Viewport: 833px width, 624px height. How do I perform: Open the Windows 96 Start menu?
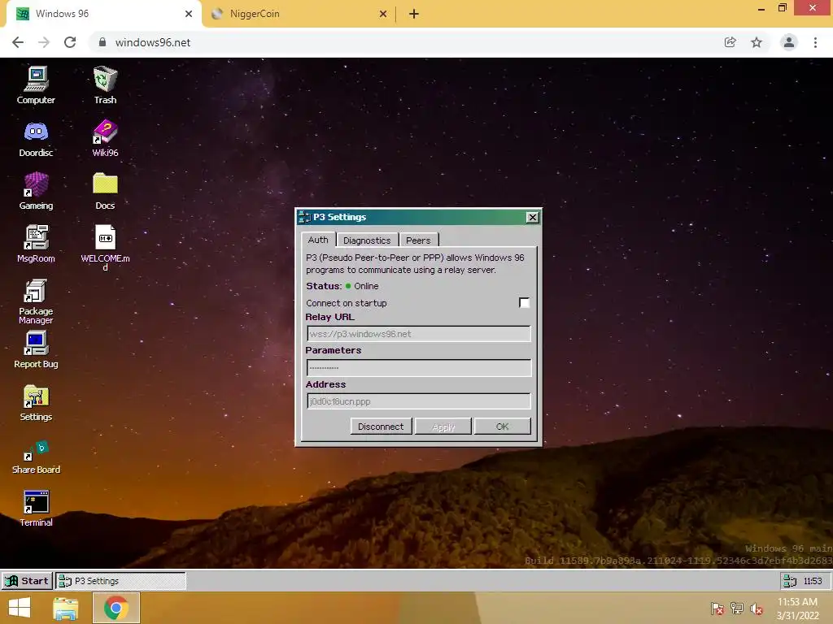pos(27,581)
